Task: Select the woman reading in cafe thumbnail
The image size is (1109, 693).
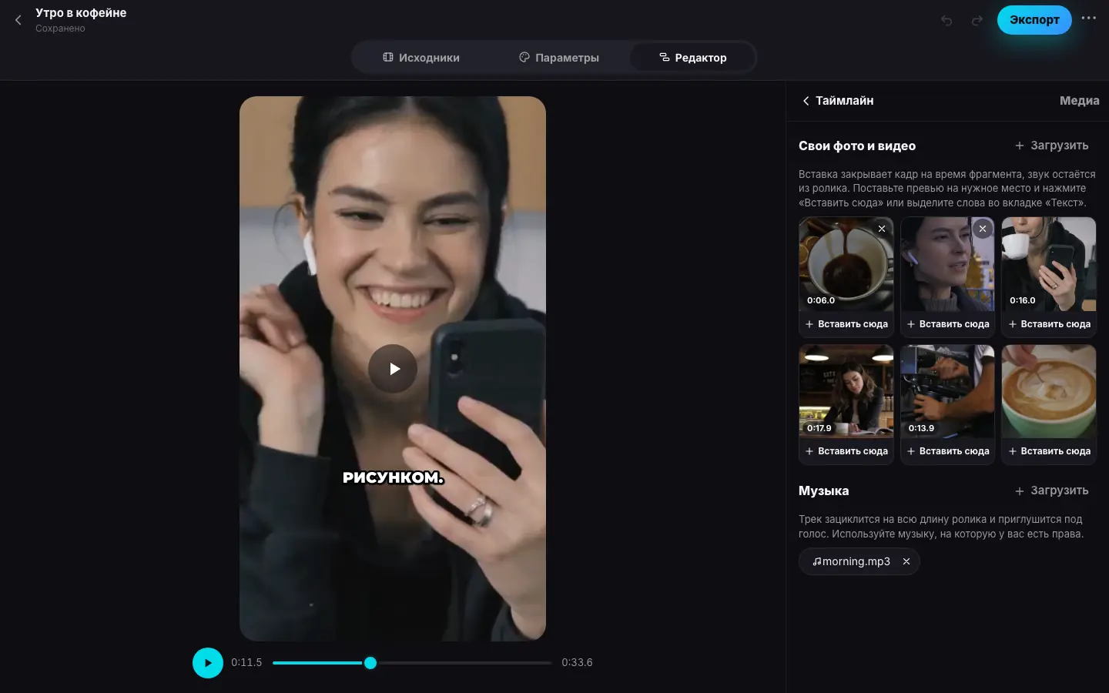Action: pos(846,391)
